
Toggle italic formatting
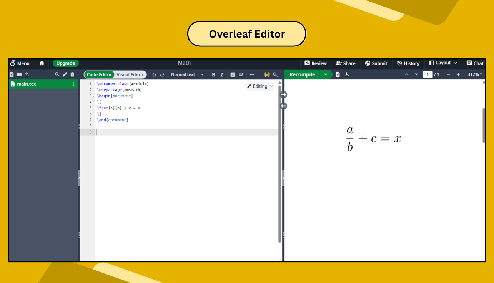(222, 74)
